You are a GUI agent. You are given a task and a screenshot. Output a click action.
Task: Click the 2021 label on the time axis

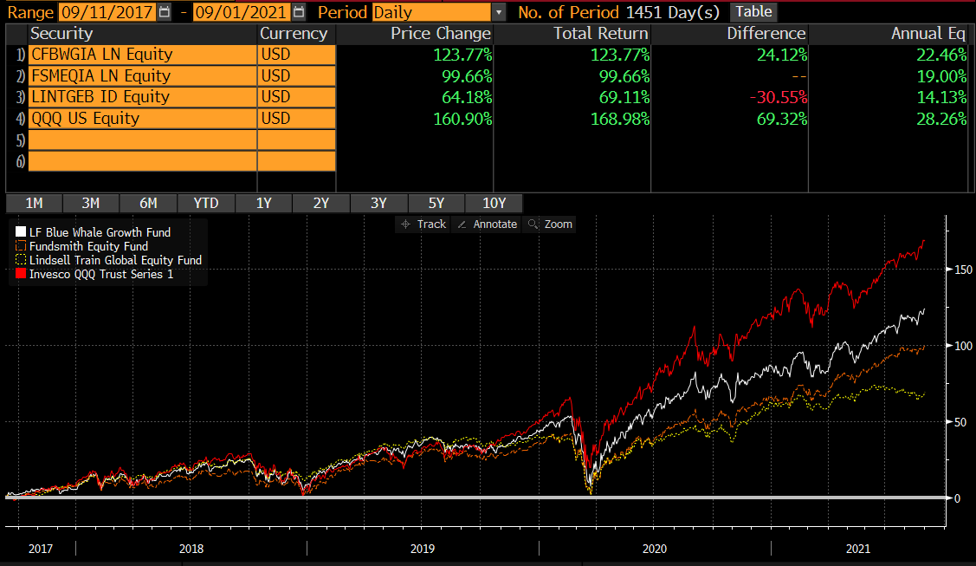click(x=857, y=549)
